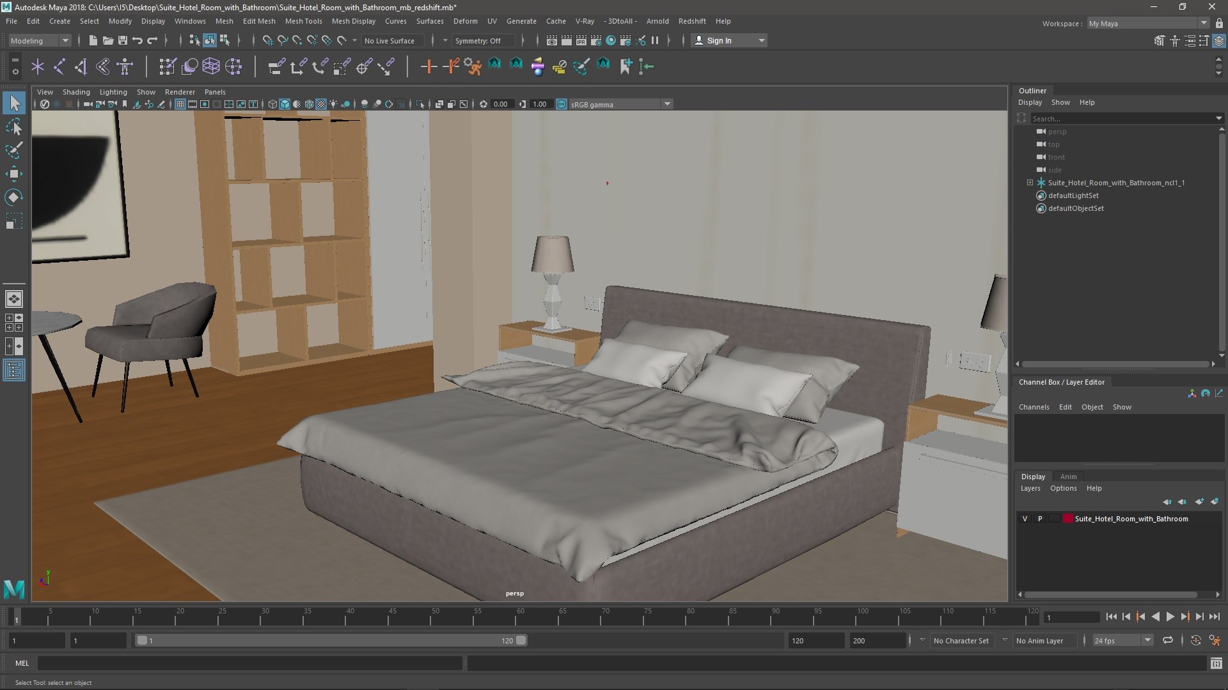Activate the Rotate tool in the toolbox

pyautogui.click(x=14, y=197)
